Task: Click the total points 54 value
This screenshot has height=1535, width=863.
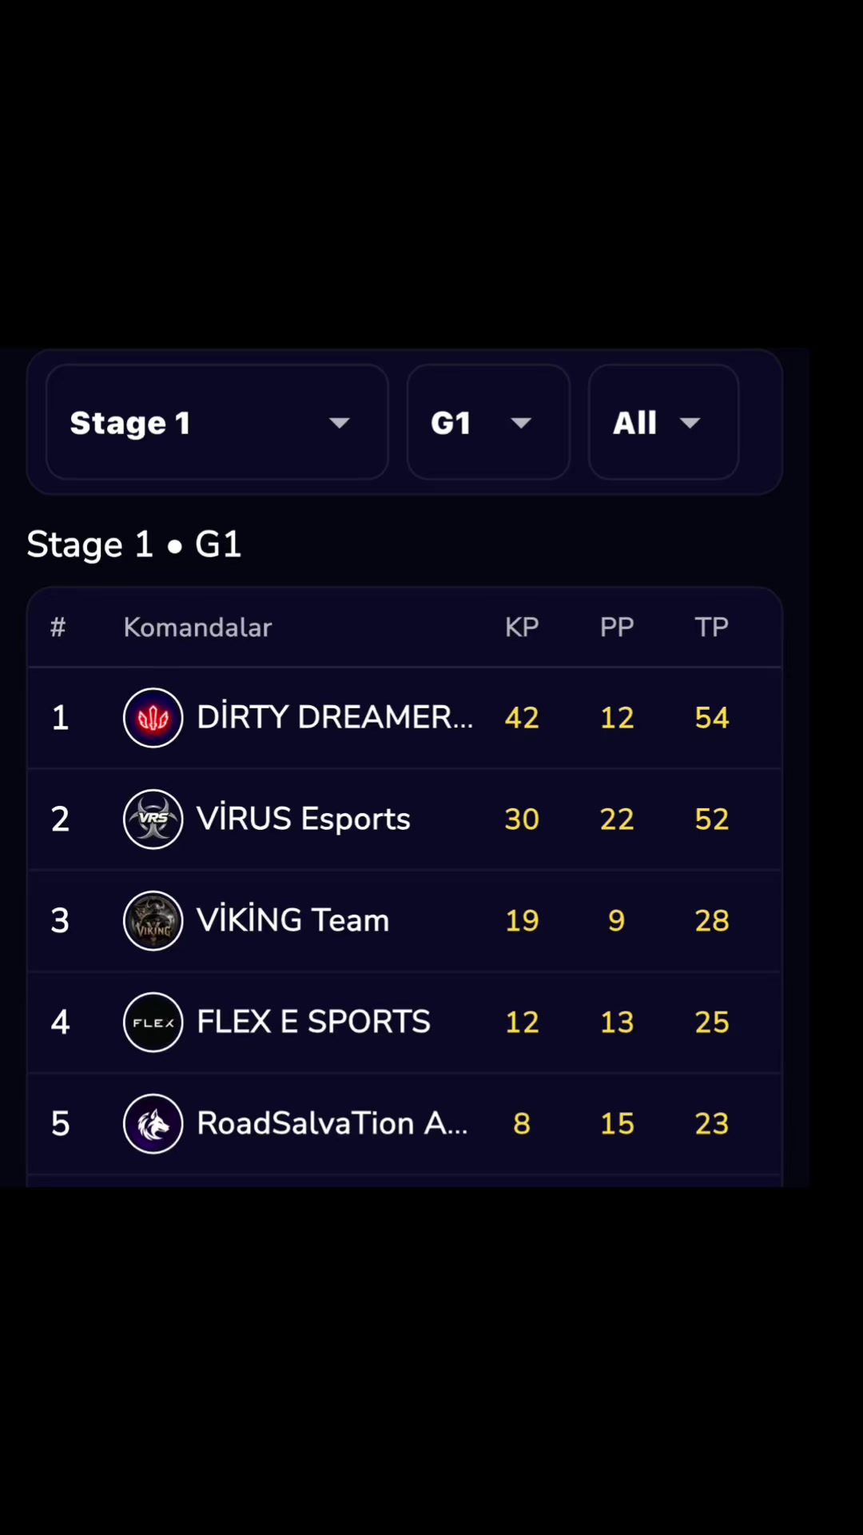Action: 712,718
